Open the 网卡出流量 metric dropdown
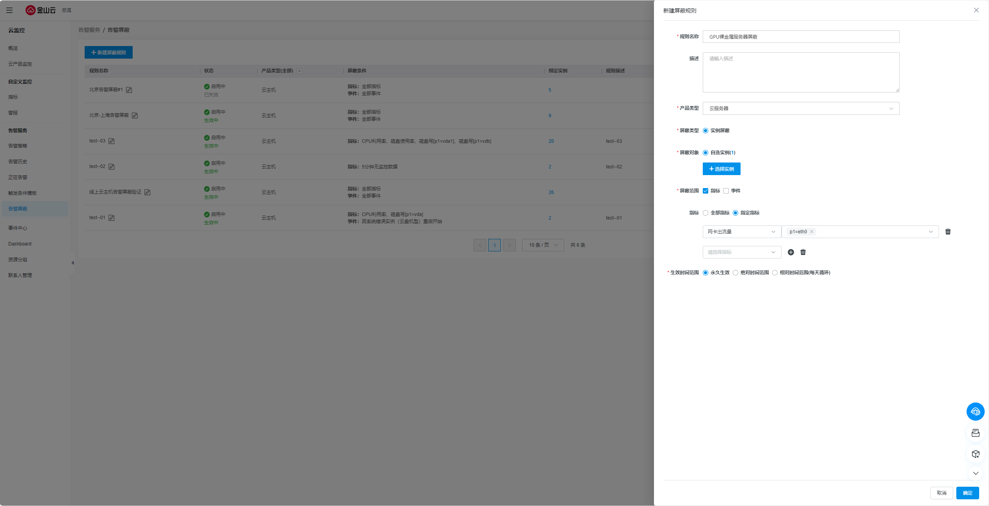 (741, 232)
